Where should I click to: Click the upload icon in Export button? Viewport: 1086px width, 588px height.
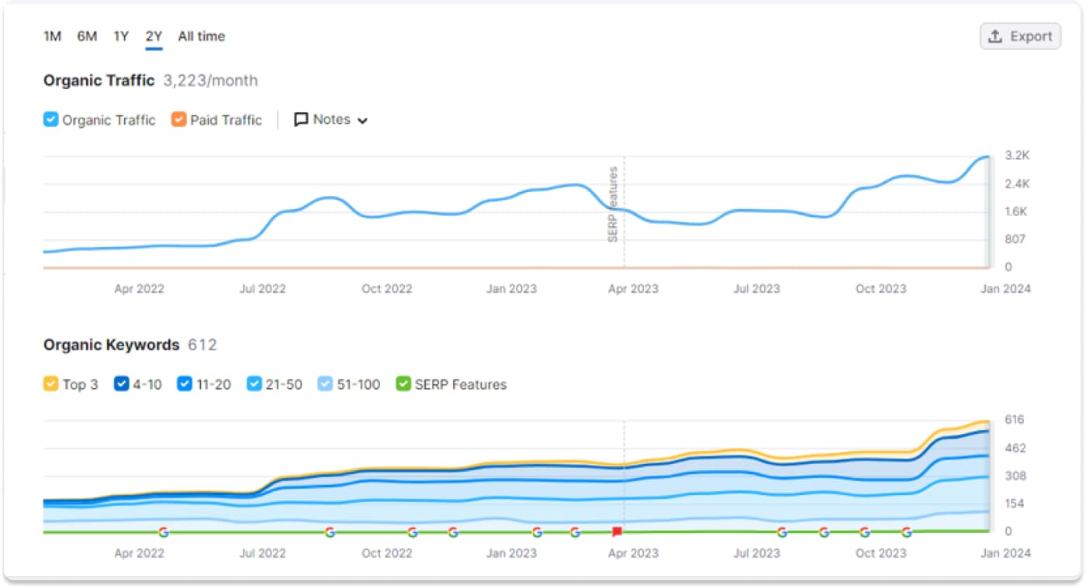[995, 36]
